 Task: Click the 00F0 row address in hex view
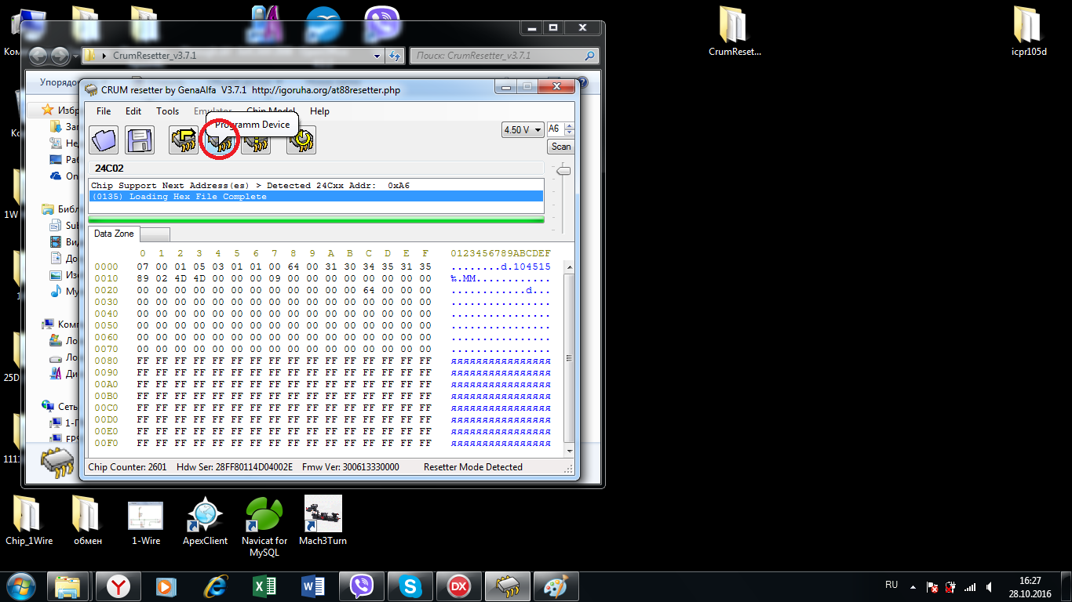[x=106, y=443]
